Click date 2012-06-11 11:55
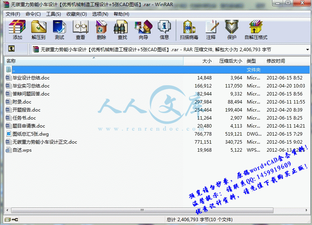Viewport: 312px width, 225px height. pos(286,102)
